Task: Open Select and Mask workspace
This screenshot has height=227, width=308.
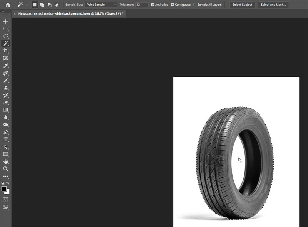Action: point(273,5)
